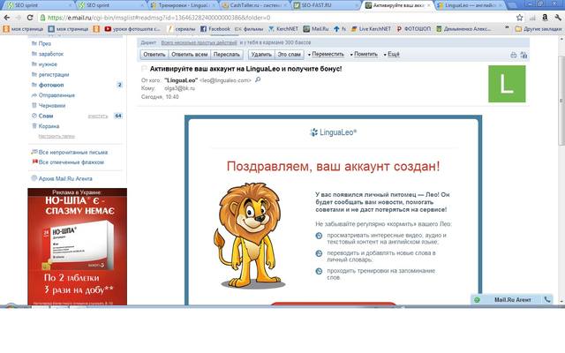Open the Другие закладки folder
This screenshot has height=353, width=565.
pyautogui.click(x=539, y=29)
